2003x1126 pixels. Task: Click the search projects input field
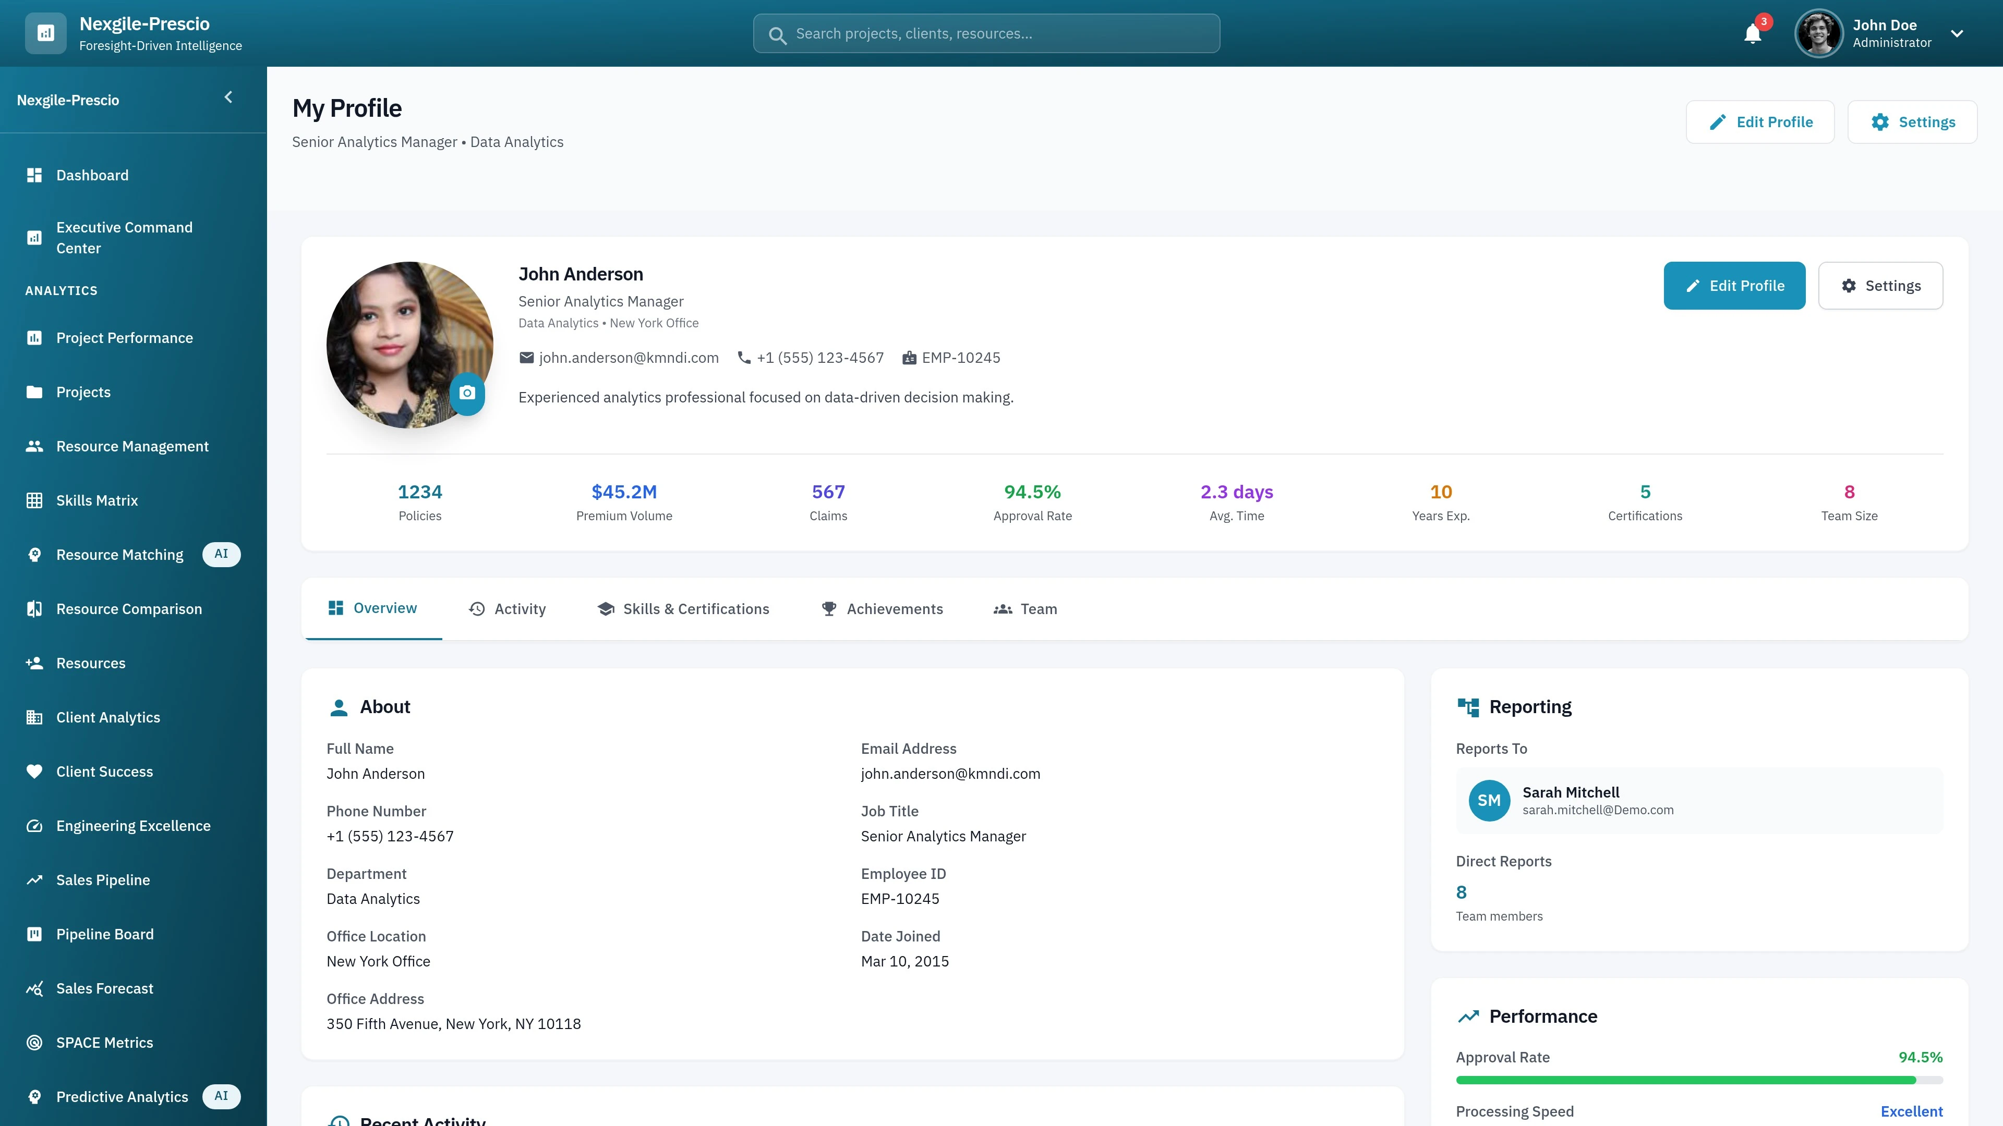tap(985, 33)
